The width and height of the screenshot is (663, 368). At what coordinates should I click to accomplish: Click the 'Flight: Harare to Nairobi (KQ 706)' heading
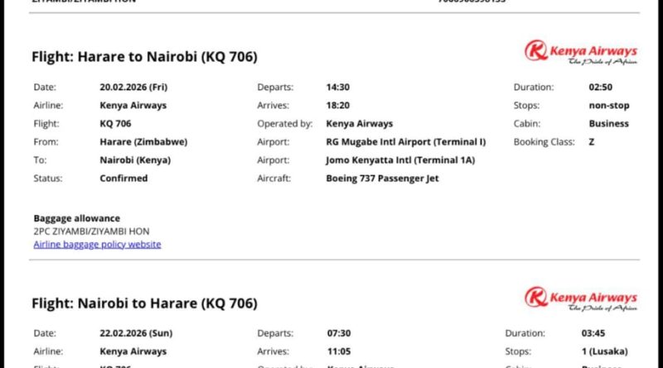click(144, 57)
